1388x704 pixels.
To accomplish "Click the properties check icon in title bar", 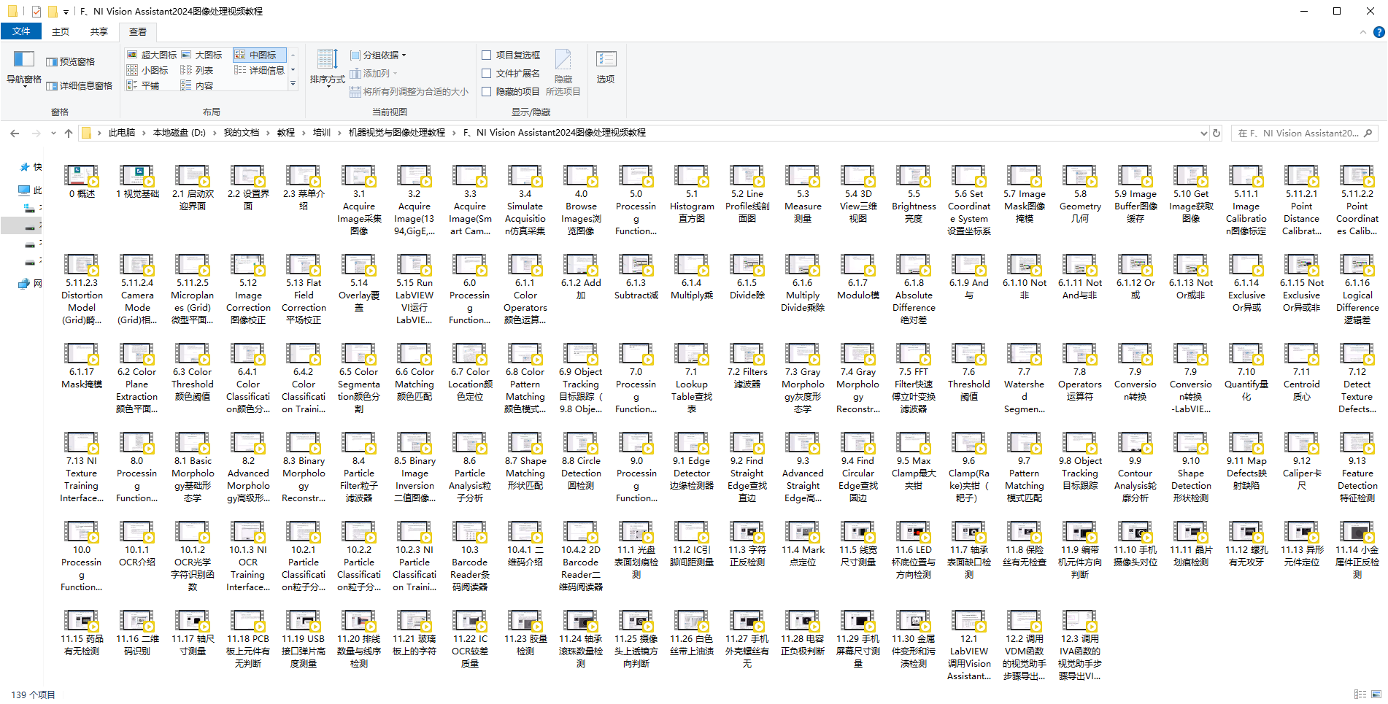I will (x=36, y=12).
